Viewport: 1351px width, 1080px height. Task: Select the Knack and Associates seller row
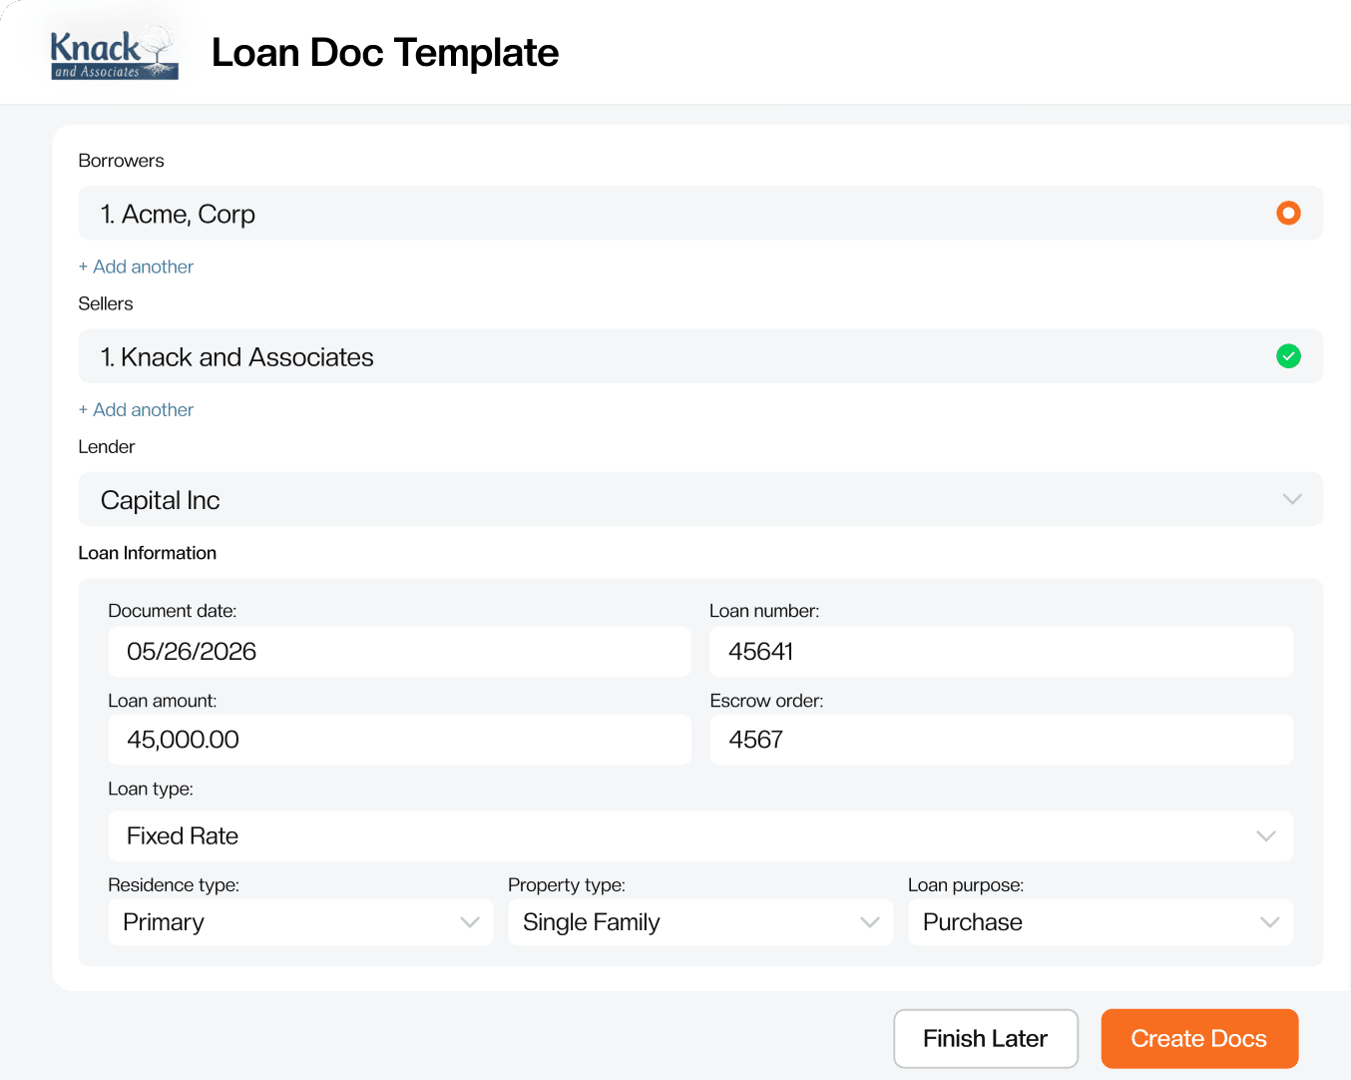coord(700,356)
